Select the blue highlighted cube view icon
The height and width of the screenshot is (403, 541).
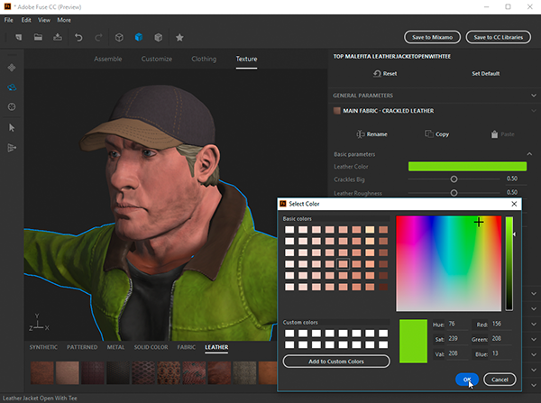(x=139, y=38)
